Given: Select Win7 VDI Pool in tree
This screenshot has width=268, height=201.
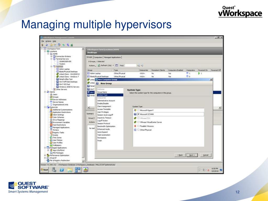Looking at the screenshot, I should [x=64, y=84].
